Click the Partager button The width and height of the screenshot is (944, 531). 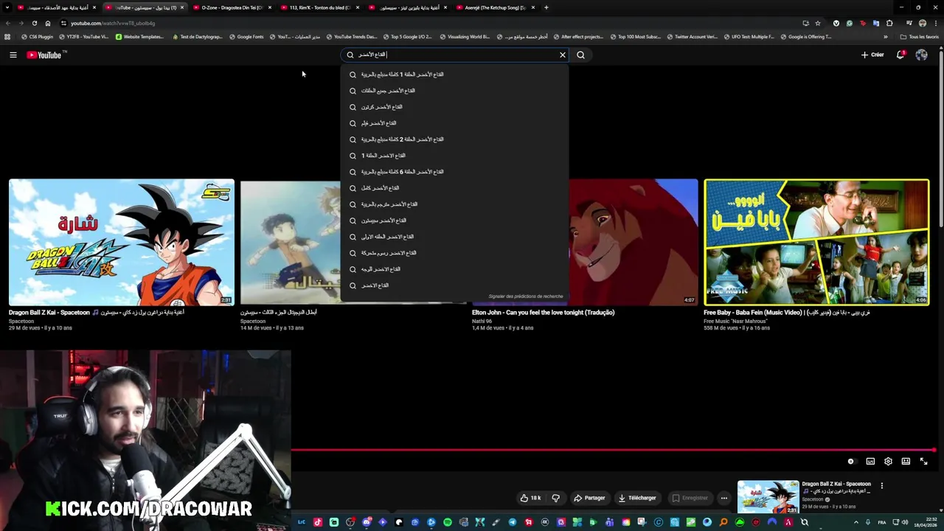coord(589,498)
